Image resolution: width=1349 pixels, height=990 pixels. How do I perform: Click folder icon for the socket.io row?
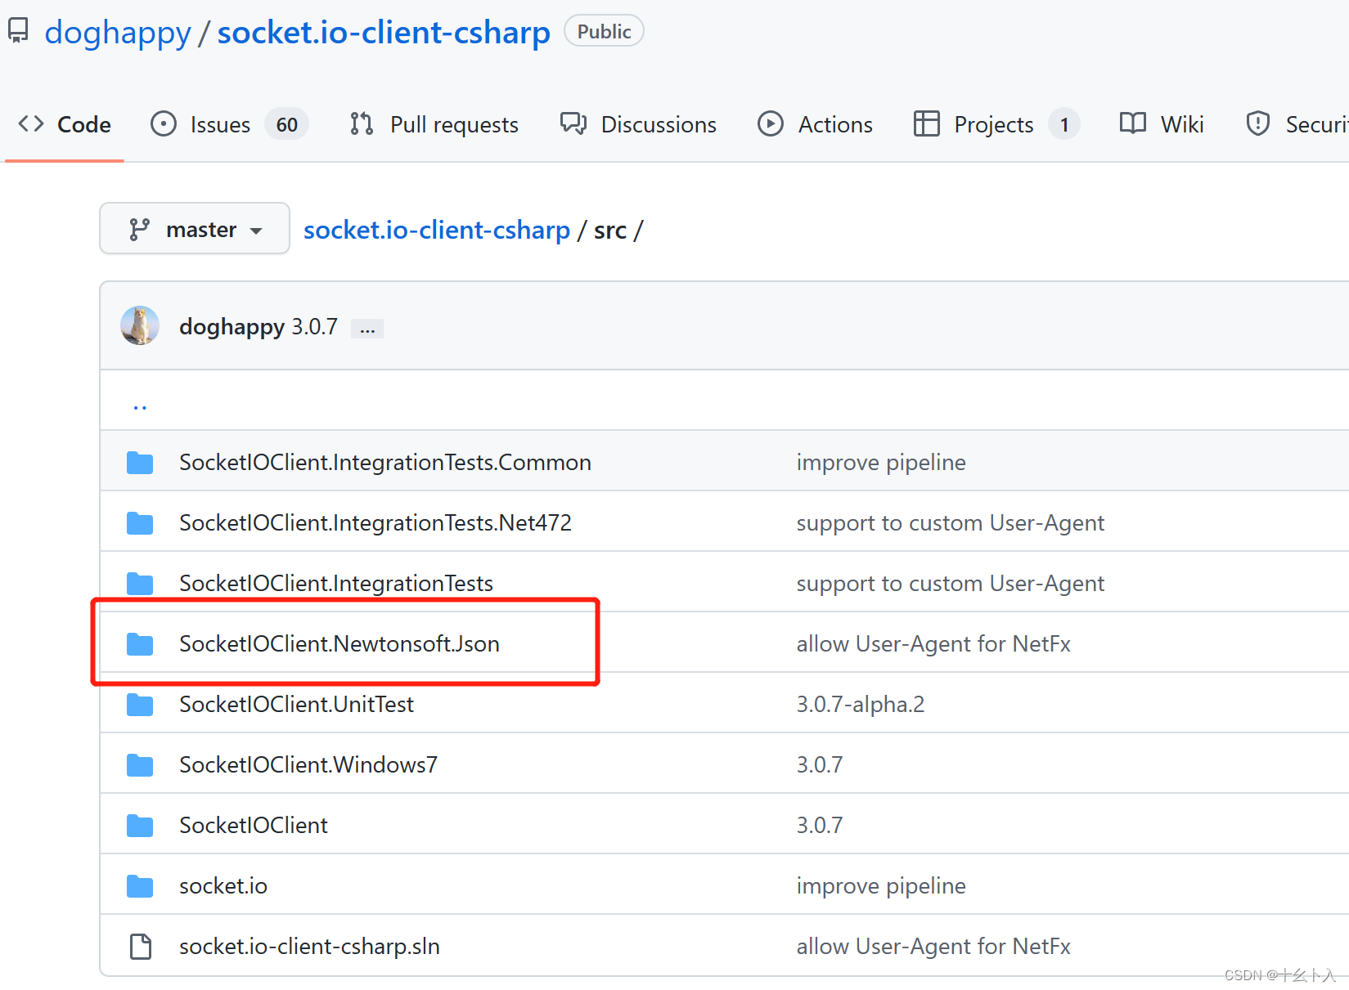(140, 885)
